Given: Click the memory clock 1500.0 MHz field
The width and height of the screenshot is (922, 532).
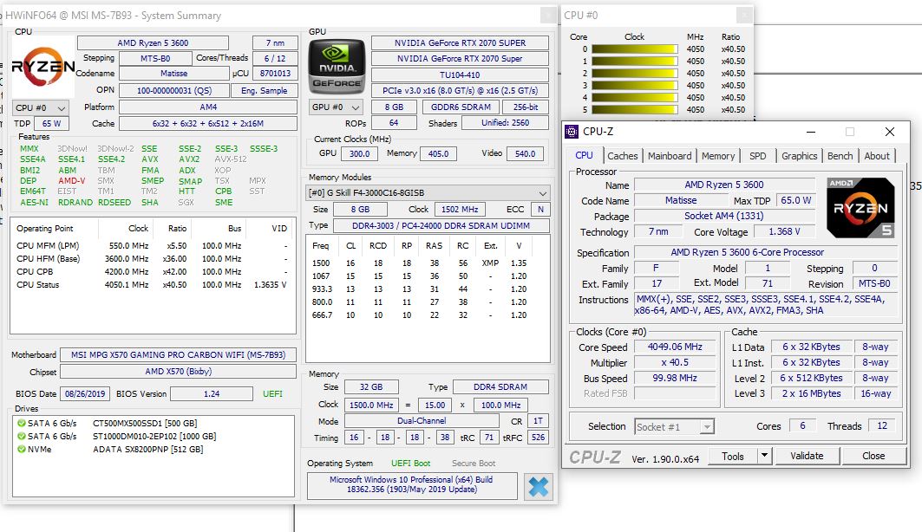Looking at the screenshot, I should (x=371, y=405).
